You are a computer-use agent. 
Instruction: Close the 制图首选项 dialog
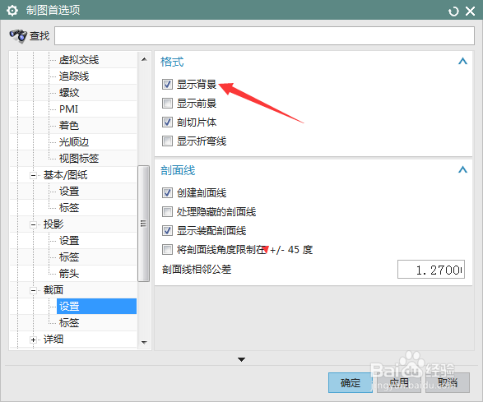[470, 12]
